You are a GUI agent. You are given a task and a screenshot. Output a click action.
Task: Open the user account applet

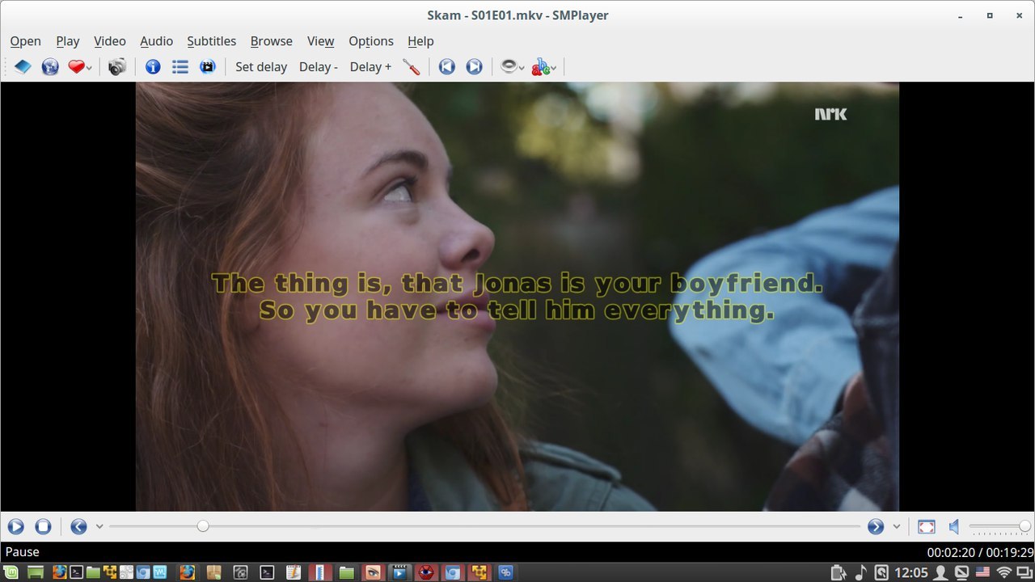pyautogui.click(x=941, y=572)
